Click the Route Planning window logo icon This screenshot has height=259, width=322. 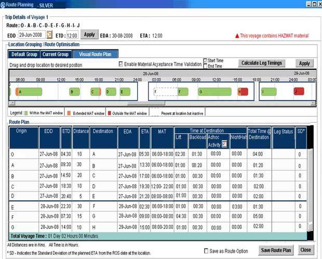pos(3,4)
